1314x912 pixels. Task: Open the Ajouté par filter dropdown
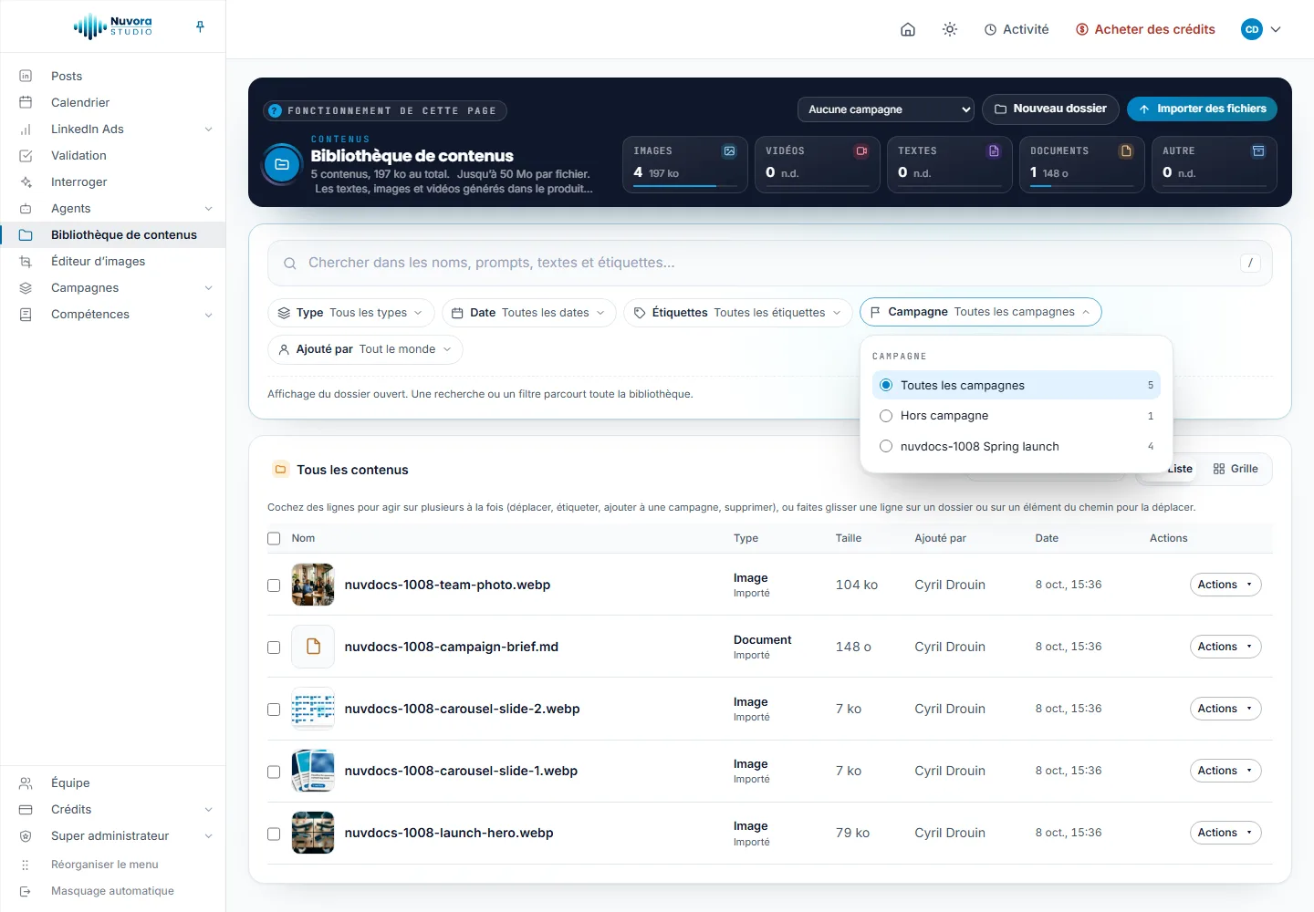tap(365, 349)
